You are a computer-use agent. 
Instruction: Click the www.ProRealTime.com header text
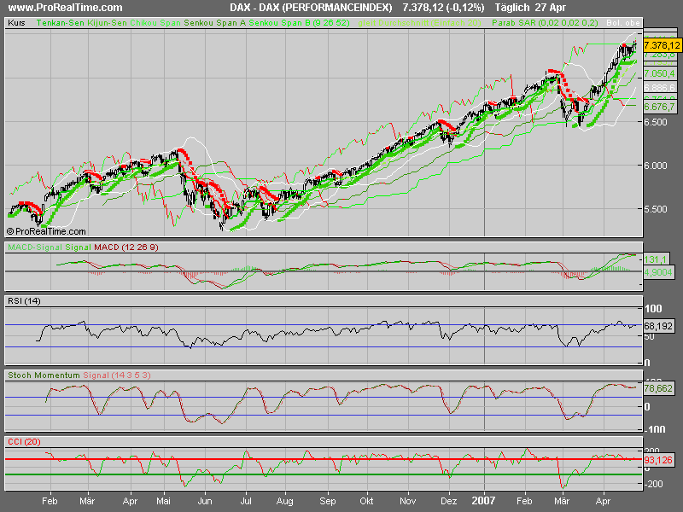(x=66, y=8)
